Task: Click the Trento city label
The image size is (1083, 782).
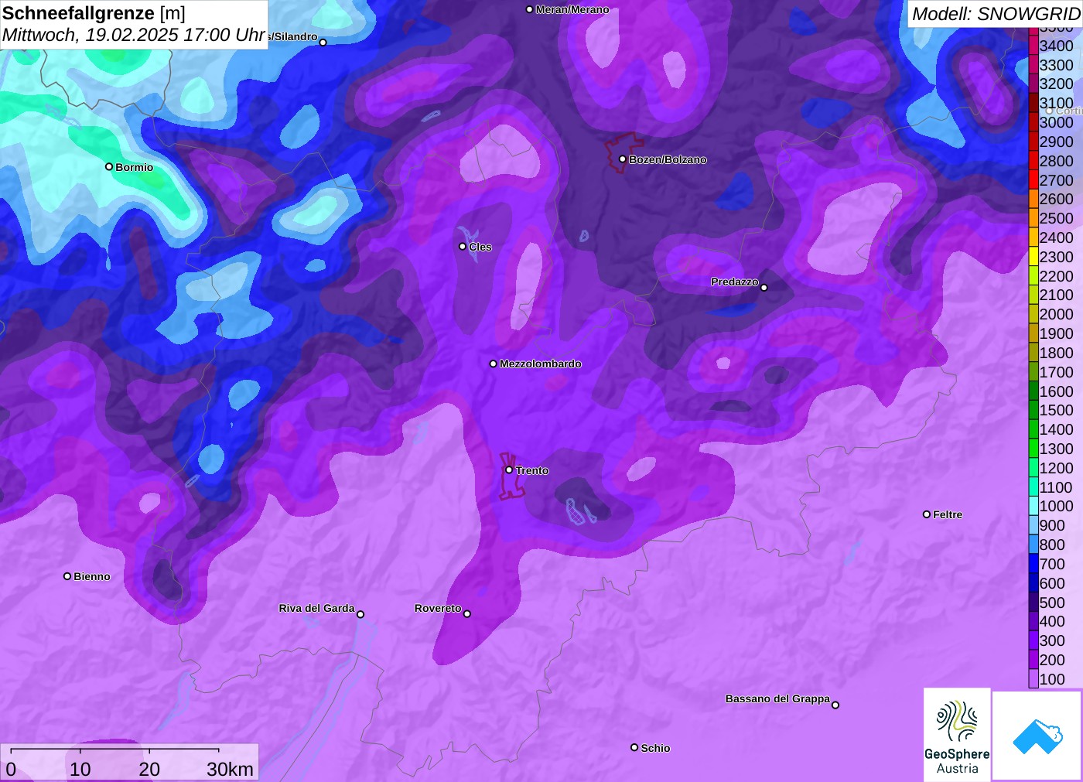Action: [532, 470]
